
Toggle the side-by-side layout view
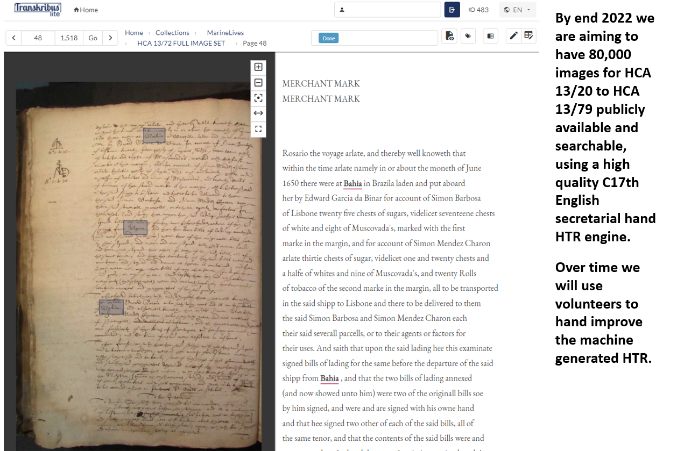490,36
